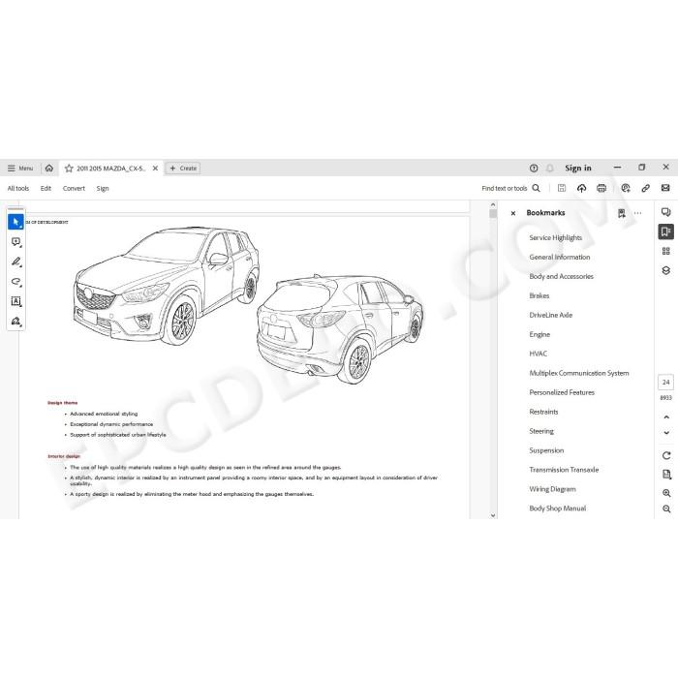Open page display settings icon
678x678 pixels.
(x=666, y=475)
